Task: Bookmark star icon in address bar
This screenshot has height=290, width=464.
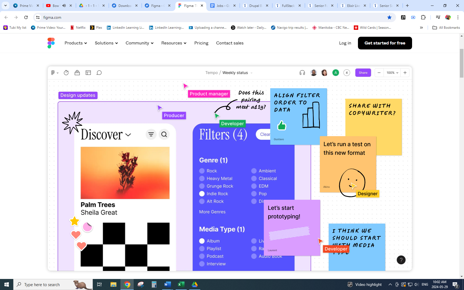Action: tap(389, 17)
